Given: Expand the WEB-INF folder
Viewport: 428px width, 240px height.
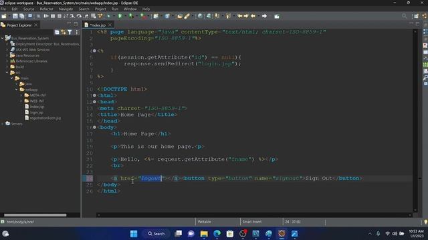Looking at the screenshot, I should tap(21, 101).
